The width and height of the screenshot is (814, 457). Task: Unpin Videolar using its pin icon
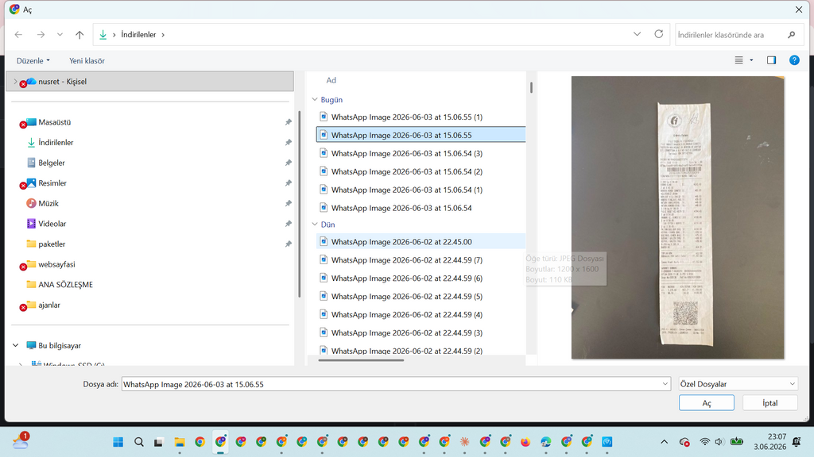(x=288, y=224)
